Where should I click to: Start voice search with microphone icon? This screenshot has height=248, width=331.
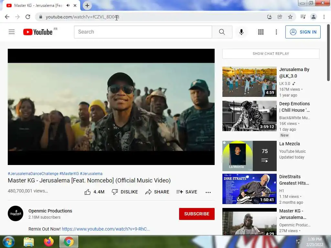pyautogui.click(x=241, y=32)
